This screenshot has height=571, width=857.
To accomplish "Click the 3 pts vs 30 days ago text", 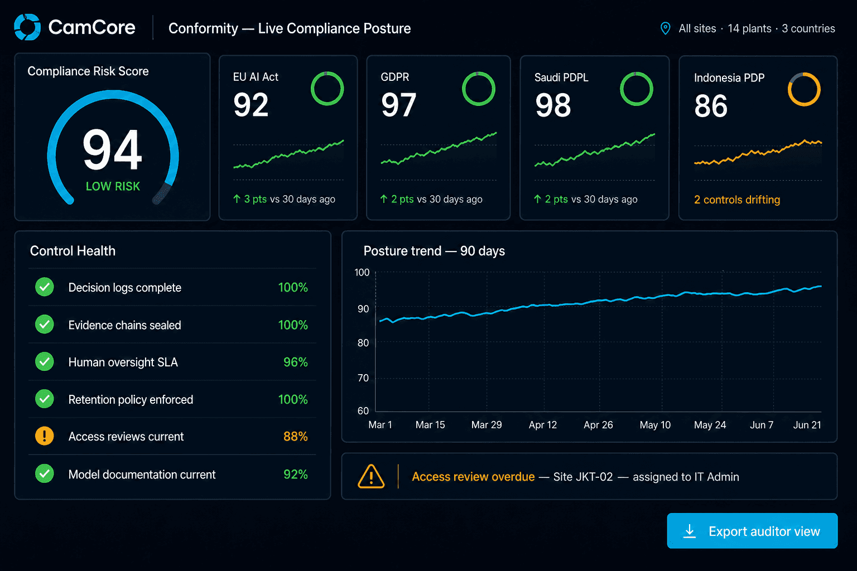I will point(290,199).
